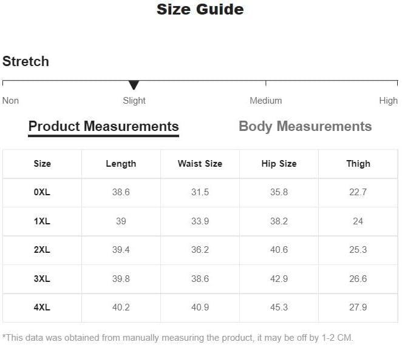Select the 0XL size row
The width and height of the screenshot is (402, 345).
[200, 192]
